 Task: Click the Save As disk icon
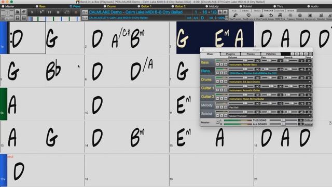tap(24, 18)
